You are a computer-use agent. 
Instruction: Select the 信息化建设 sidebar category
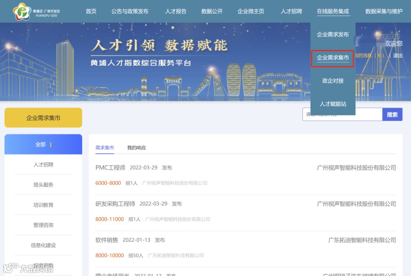tap(43, 245)
